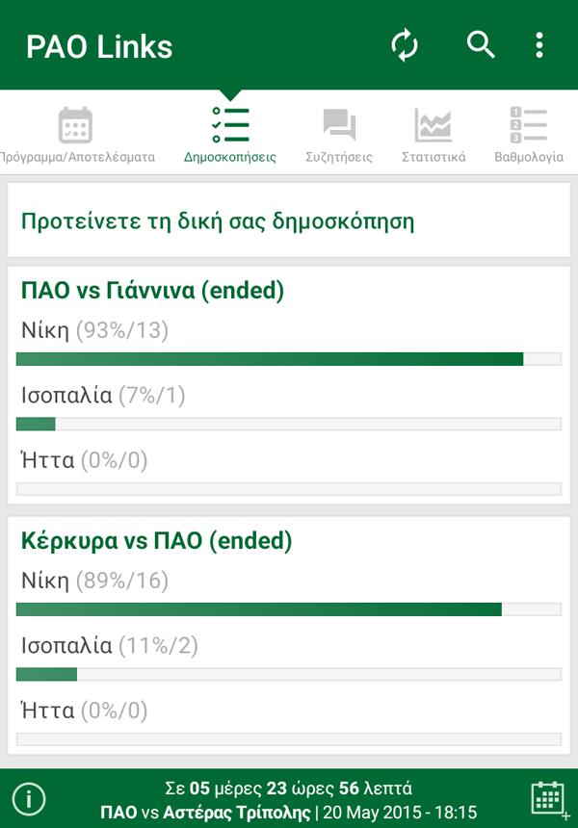This screenshot has height=828, width=578.
Task: Open the Κέρκυρα vs ΠΑΟ poll title
Action: (x=156, y=540)
